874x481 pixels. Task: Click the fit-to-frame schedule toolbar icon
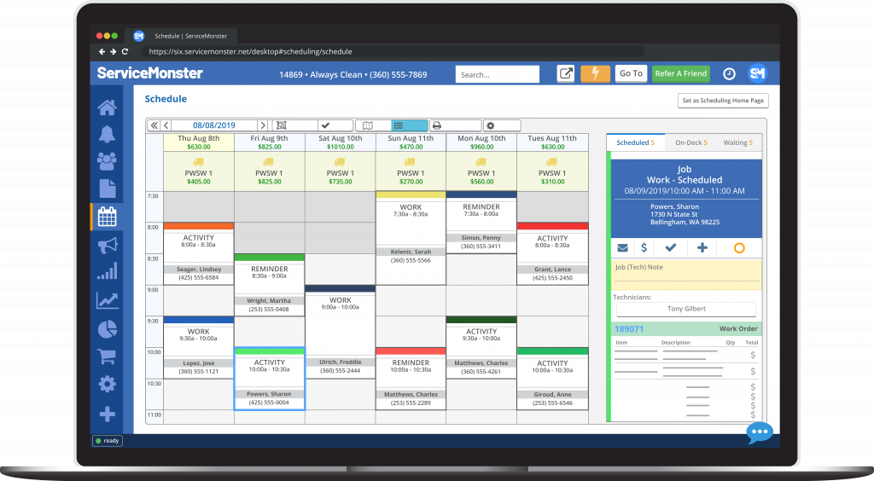282,125
